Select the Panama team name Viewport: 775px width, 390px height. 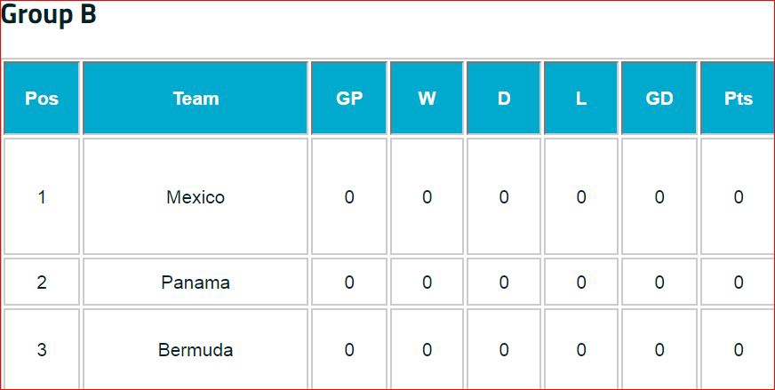(196, 283)
